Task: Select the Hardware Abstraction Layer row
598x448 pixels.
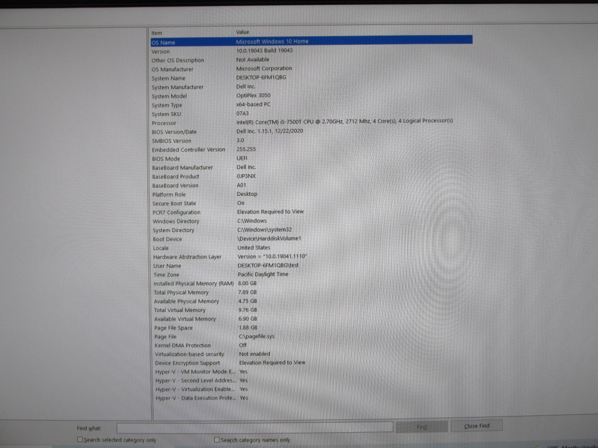Action: point(311,257)
